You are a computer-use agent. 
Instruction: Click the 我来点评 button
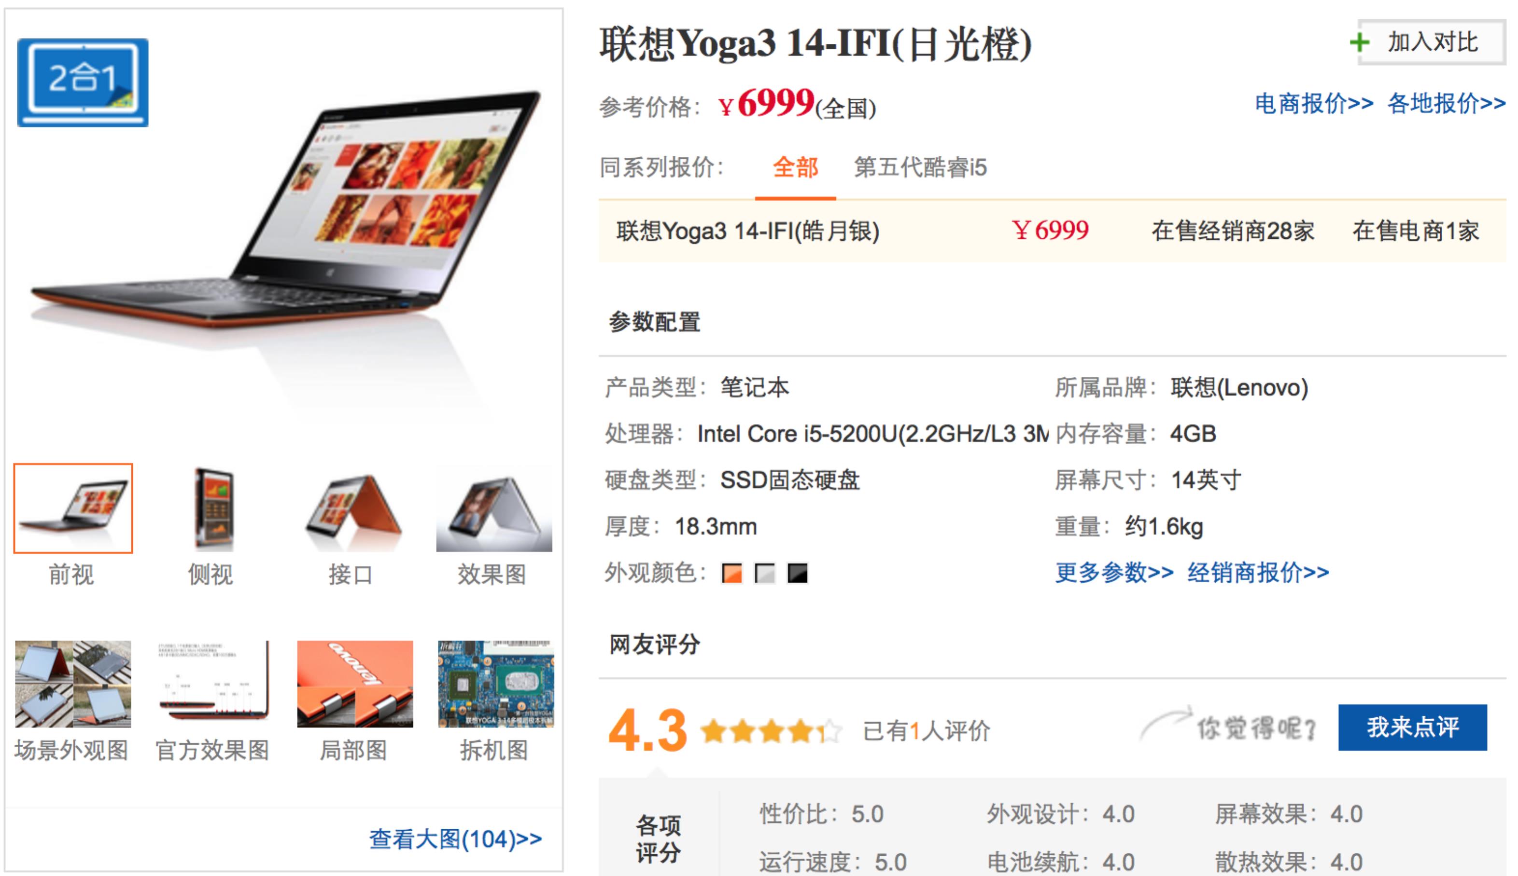(1412, 727)
